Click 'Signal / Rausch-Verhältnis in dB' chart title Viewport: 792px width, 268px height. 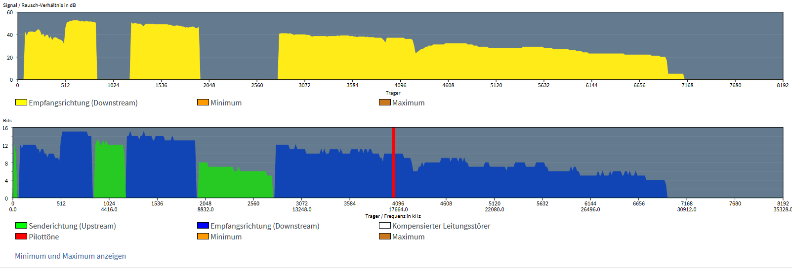(40, 5)
